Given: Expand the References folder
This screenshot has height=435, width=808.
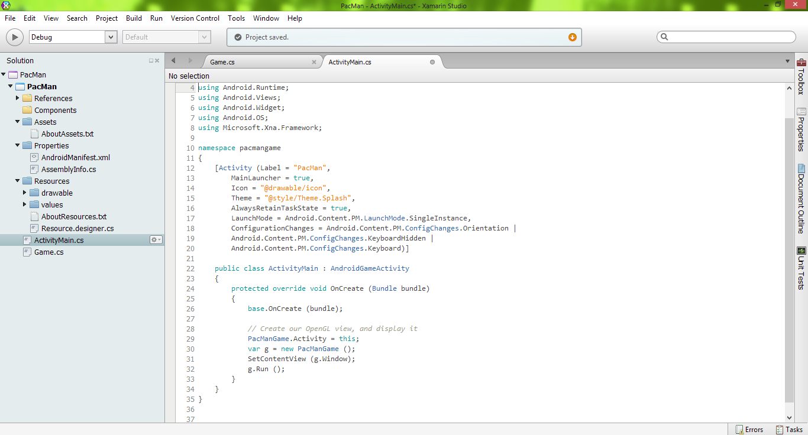Looking at the screenshot, I should (17, 98).
